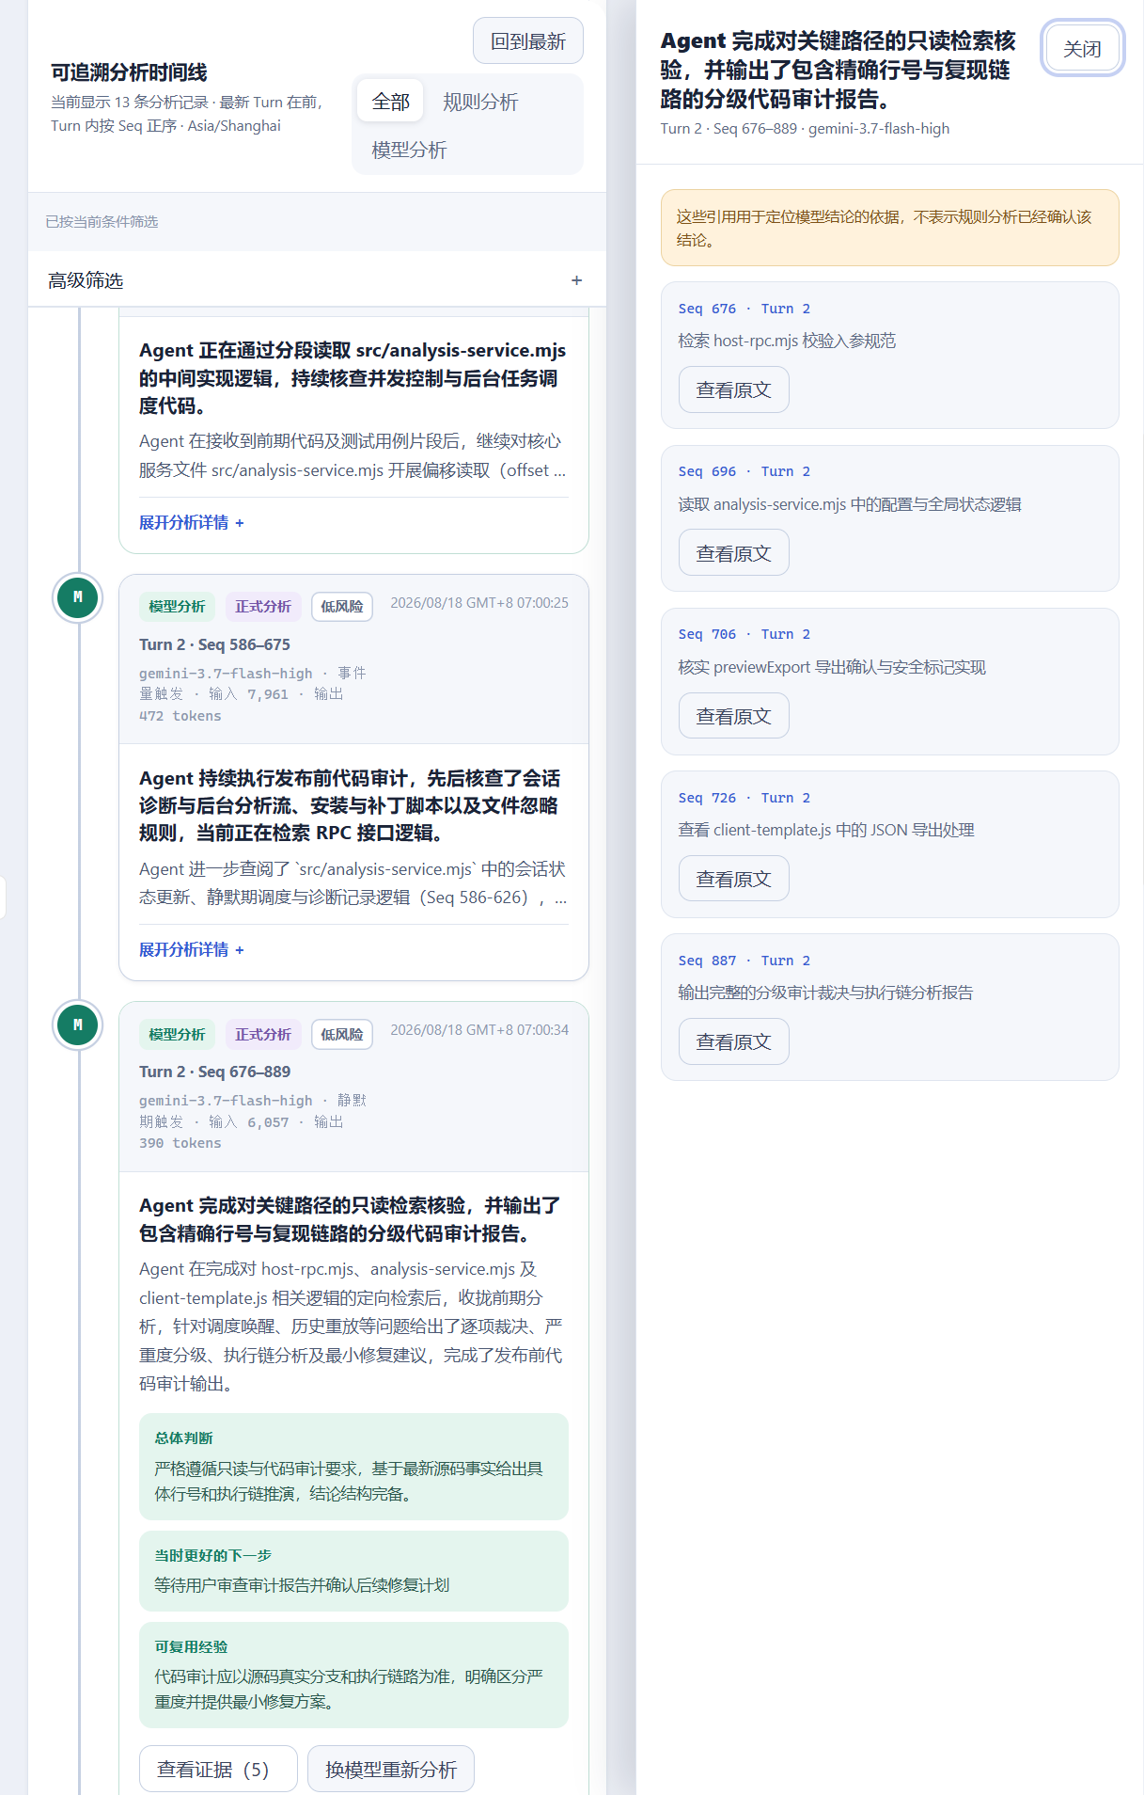Click 输出完整的分级审计裁决与执行链分析报告 text
Image resolution: width=1144 pixels, height=1795 pixels.
tap(825, 993)
